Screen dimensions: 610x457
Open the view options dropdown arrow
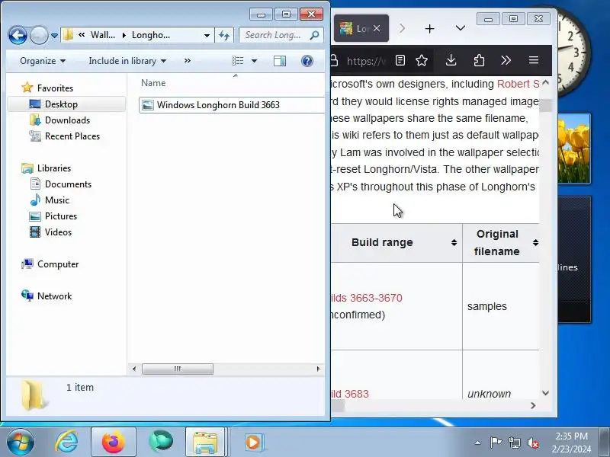254,61
